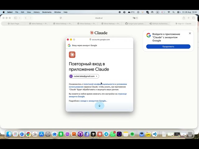This screenshot has height=149, width=199.
Task: Expand the rocket.teka@gmail.com account dropdown
Action: 84,76
